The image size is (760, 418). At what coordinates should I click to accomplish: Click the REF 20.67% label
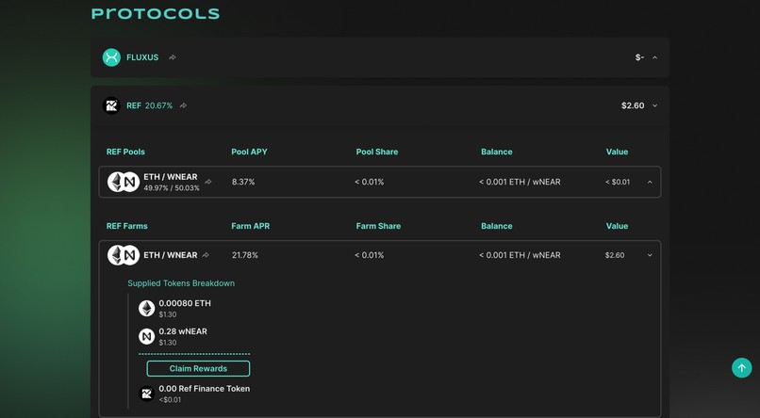149,105
